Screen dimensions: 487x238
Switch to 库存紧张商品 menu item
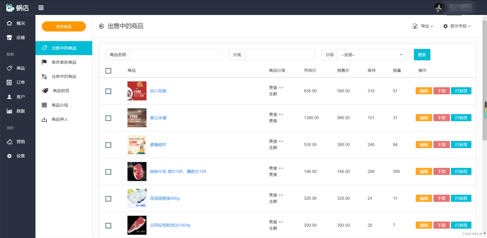coord(64,62)
